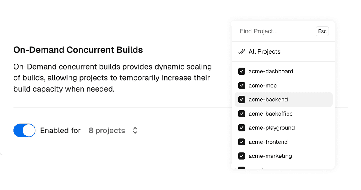The height and width of the screenshot is (190, 361).
Task: Click the double-check icon beside All Projects
Action: (242, 52)
